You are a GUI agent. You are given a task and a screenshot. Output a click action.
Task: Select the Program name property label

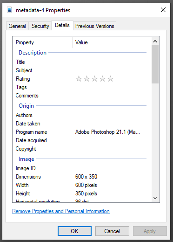(x=32, y=132)
